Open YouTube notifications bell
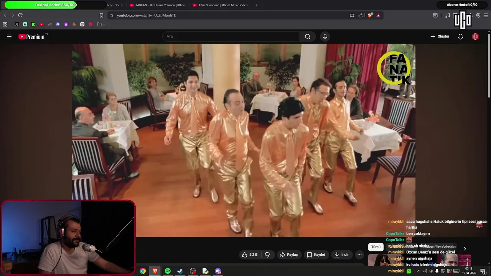Viewport: 491px width, 276px height. 461,36
